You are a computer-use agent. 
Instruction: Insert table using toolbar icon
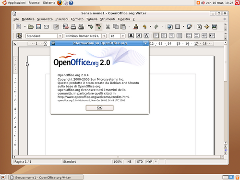tap(178, 27)
